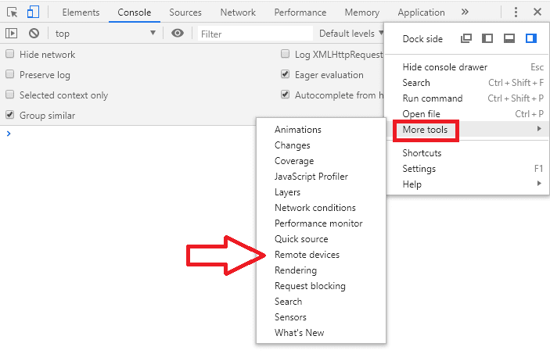Viewport: 550px width, 361px height.
Task: Undock DevTools into a separate window
Action: (466, 38)
